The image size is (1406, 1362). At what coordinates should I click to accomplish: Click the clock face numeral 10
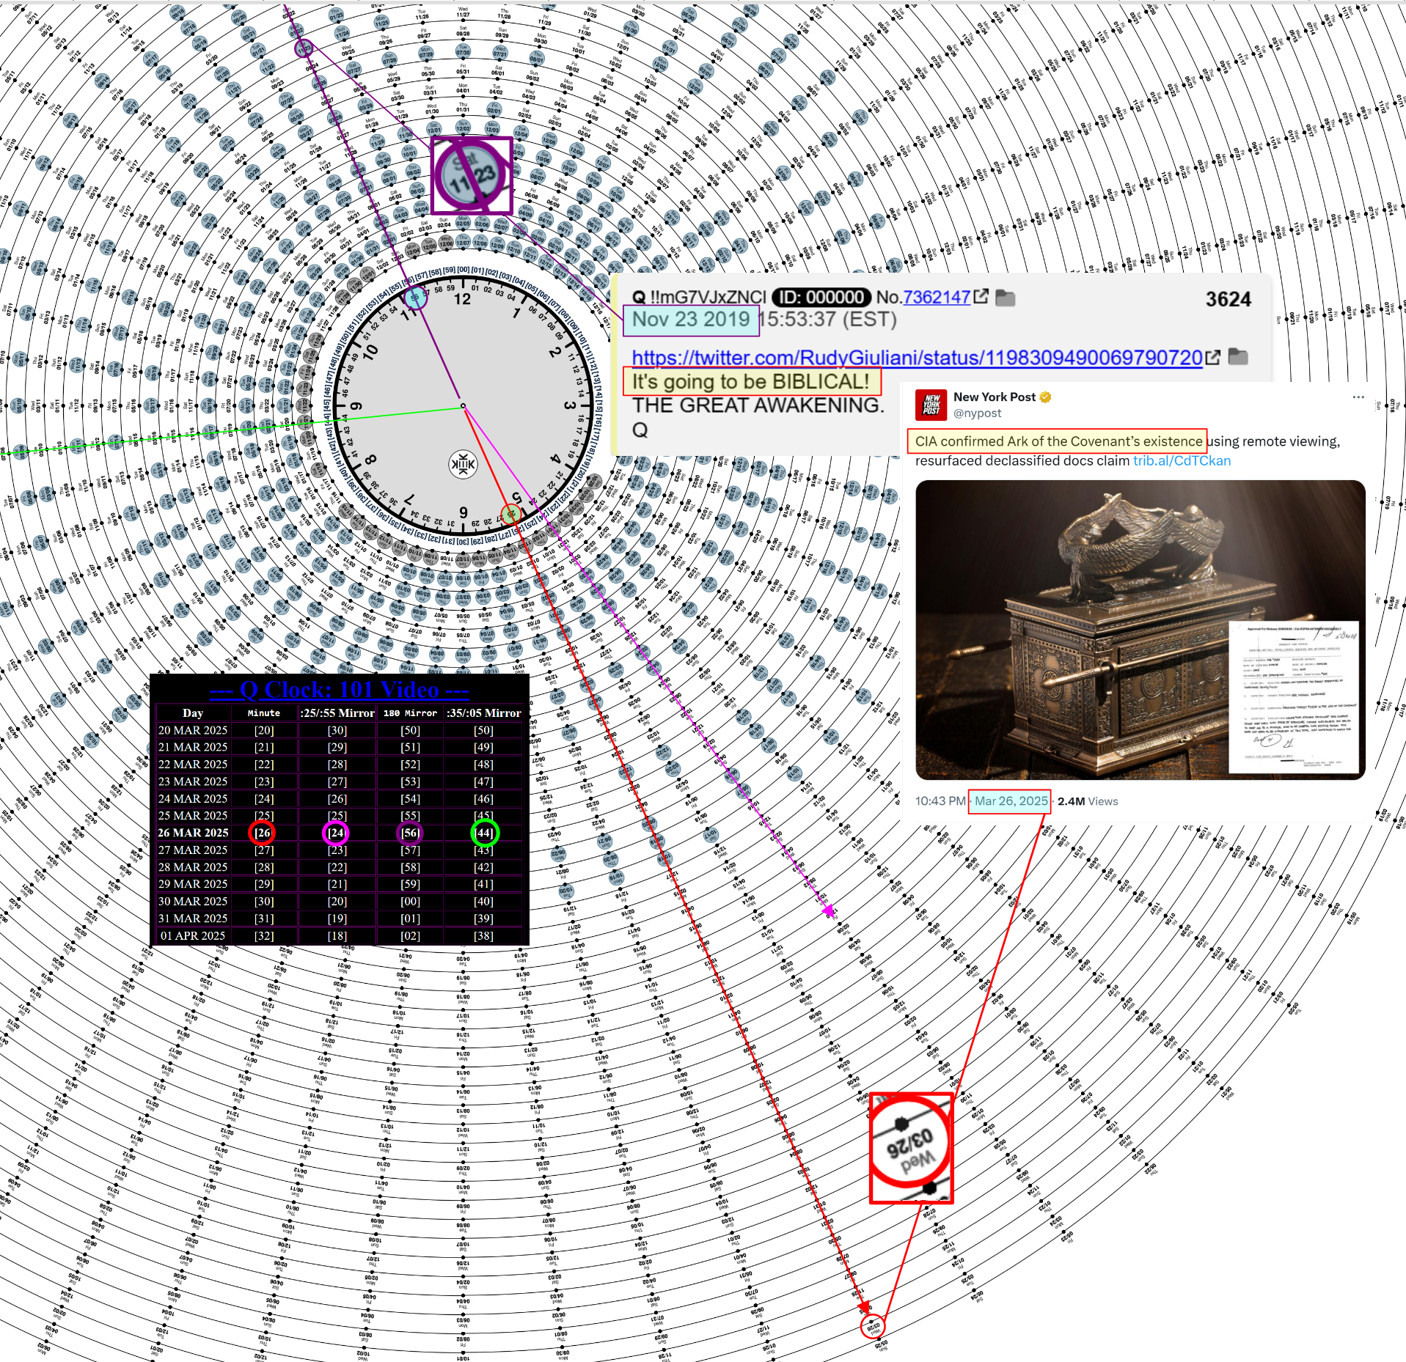tap(370, 351)
